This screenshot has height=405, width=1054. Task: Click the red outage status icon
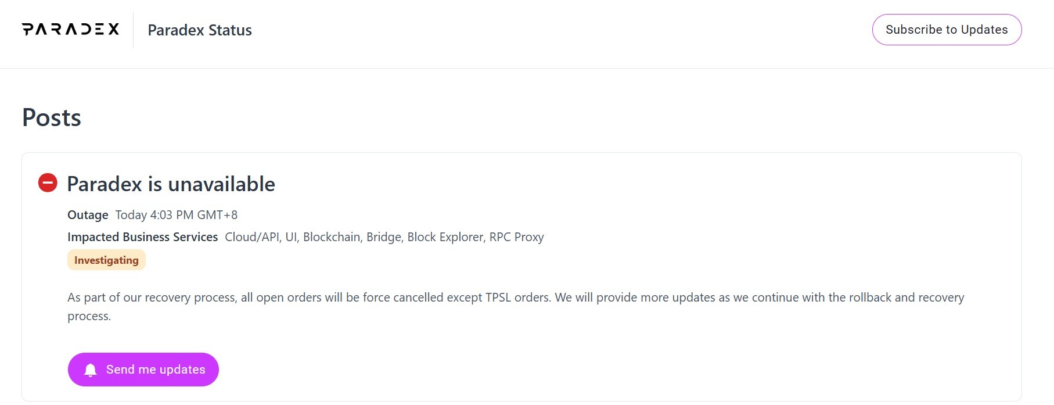click(x=48, y=183)
